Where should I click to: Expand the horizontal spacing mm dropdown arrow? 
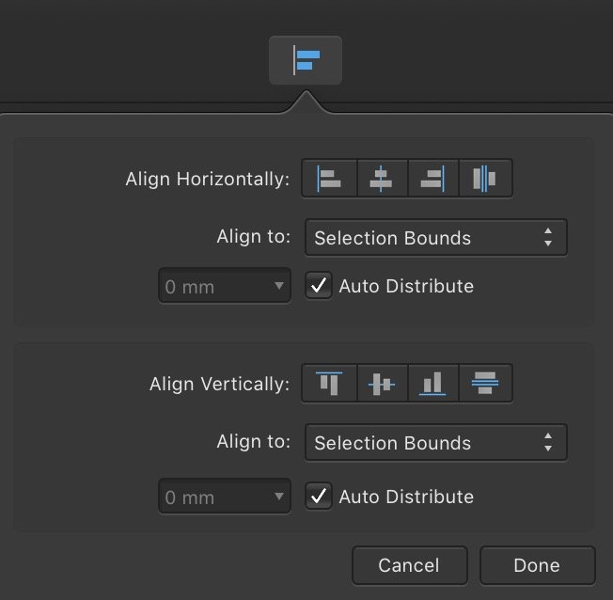pos(278,287)
